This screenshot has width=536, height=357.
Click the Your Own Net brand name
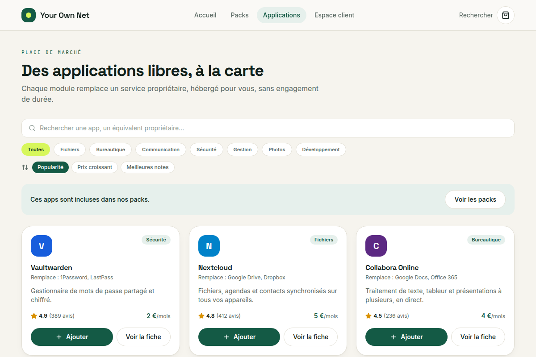click(x=65, y=15)
